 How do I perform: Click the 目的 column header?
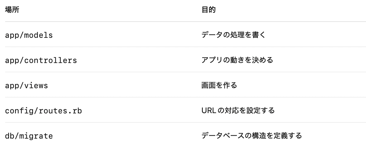click(x=209, y=10)
